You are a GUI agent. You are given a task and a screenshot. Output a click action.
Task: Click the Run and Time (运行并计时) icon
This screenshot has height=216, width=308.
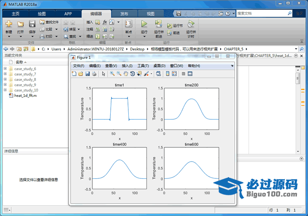point(191,24)
